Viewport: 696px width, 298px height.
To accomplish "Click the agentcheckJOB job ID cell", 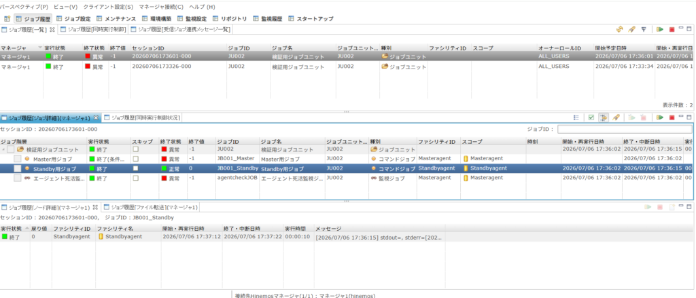I will (237, 178).
